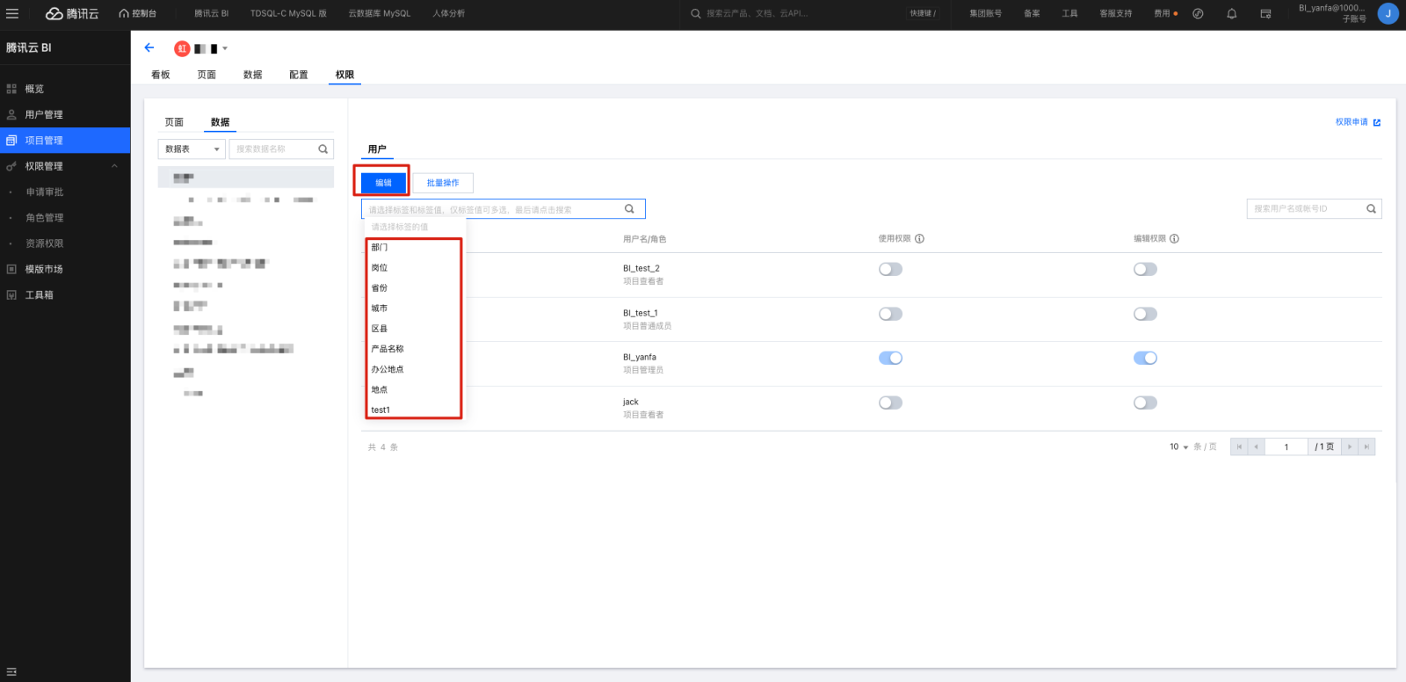Enable 编辑权限 for jack
The width and height of the screenshot is (1406, 682).
pyautogui.click(x=1145, y=403)
